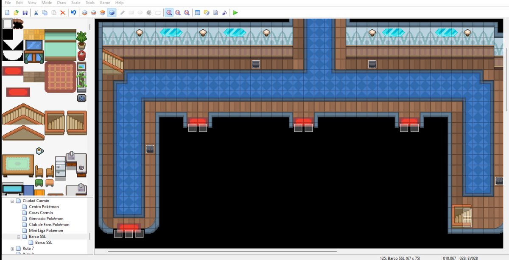Select the Pencil drawing tool
The image size is (509, 260).
point(122,13)
